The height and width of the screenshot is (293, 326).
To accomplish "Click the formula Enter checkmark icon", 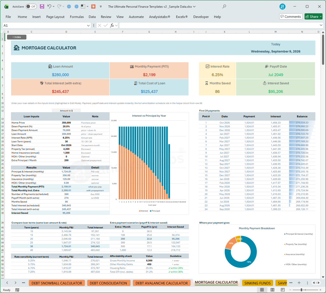I will [x=106, y=25].
